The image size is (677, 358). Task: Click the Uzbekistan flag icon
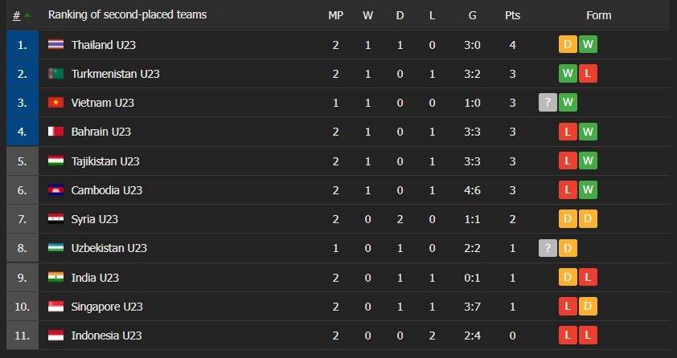click(x=55, y=248)
